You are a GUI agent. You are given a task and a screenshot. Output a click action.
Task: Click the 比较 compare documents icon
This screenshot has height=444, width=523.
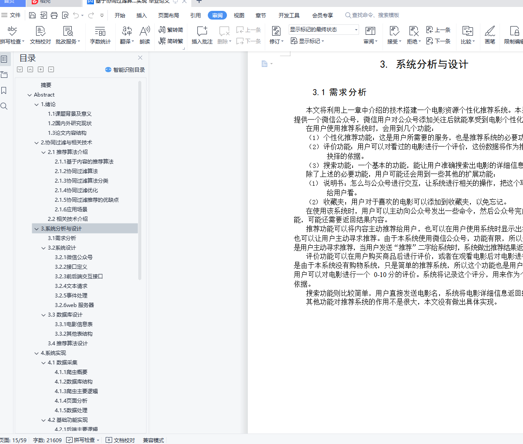click(467, 35)
